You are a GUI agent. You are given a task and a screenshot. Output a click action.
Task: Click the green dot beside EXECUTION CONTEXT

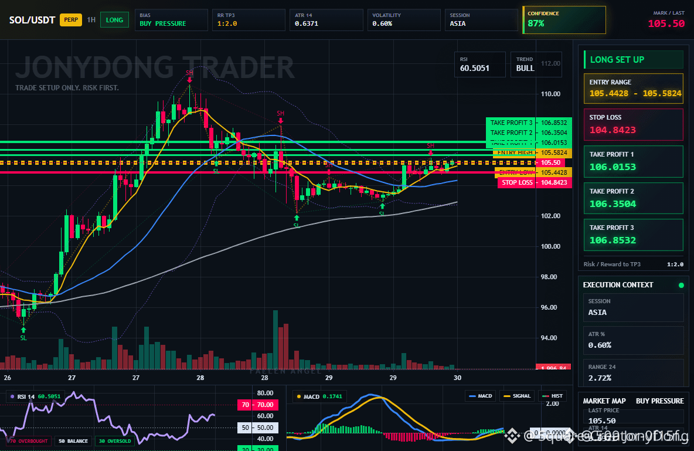tap(681, 285)
